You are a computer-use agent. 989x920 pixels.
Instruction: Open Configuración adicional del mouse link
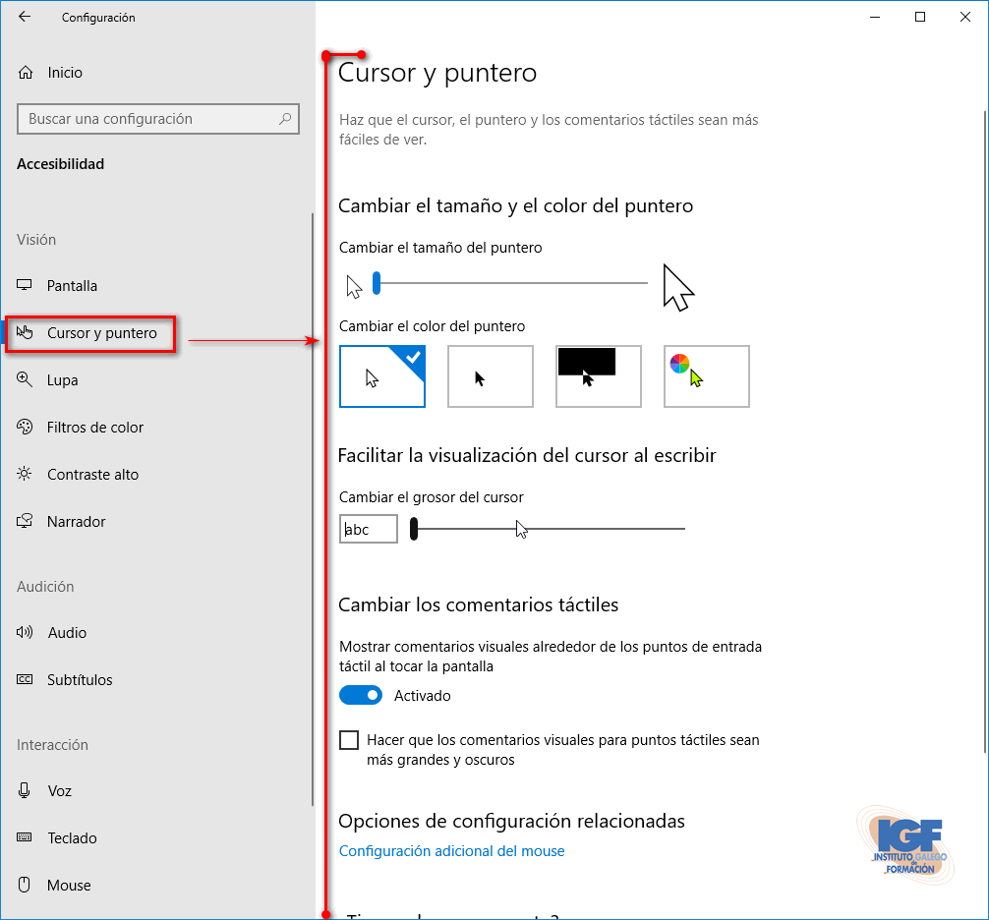pos(451,850)
